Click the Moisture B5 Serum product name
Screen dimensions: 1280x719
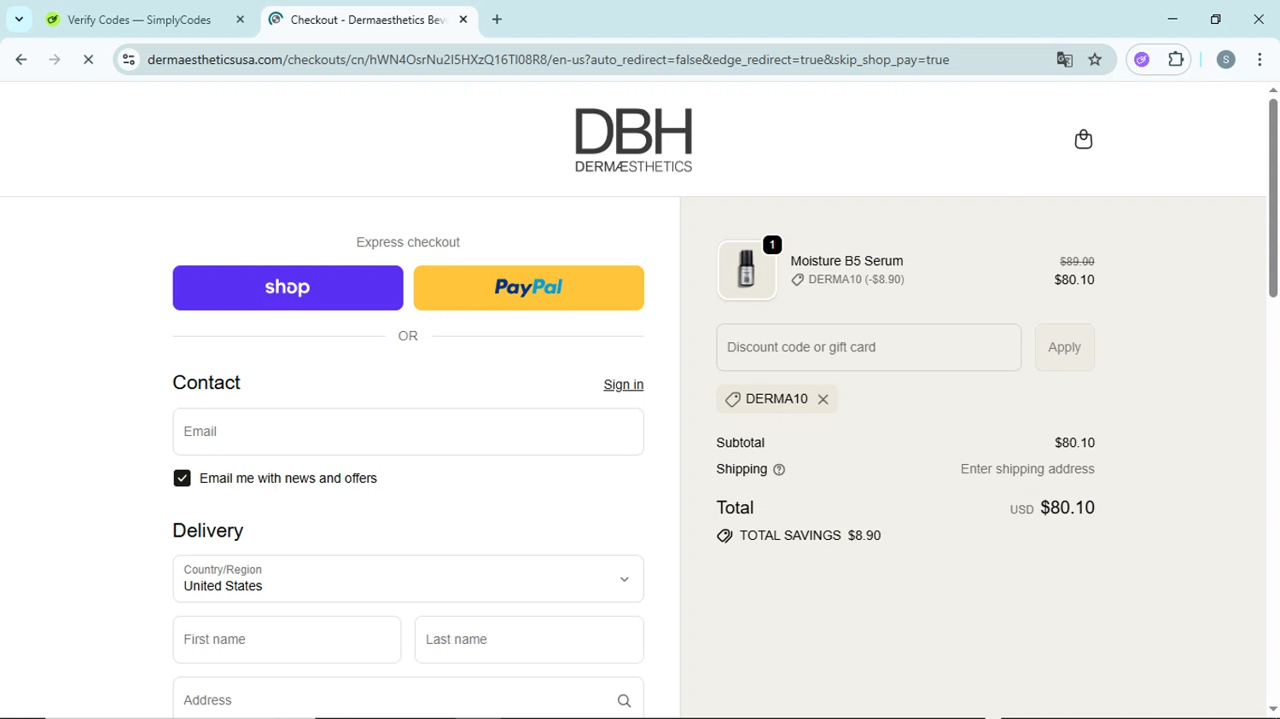pos(847,261)
